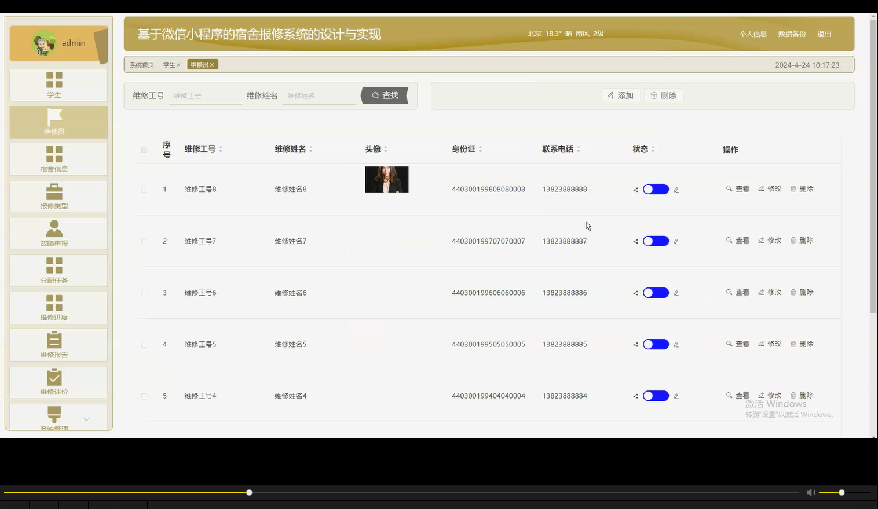Click the admin avatar image

44,43
